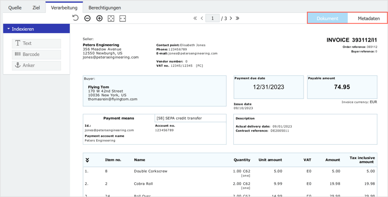Jump to the first page
Image resolution: width=388 pixels, height=197 pixels.
point(195,19)
